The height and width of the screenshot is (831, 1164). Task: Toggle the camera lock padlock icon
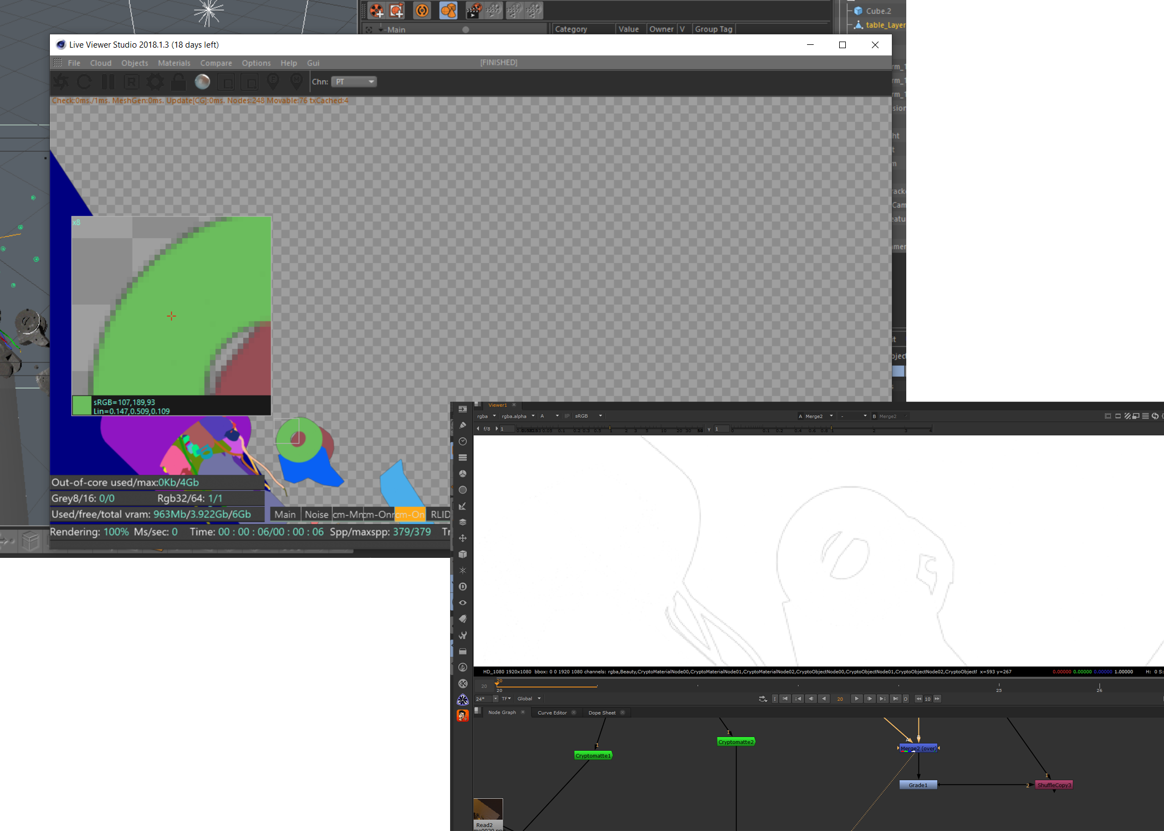[178, 82]
